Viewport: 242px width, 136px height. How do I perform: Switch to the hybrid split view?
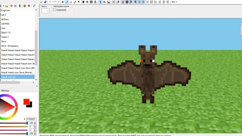click(109, 2)
